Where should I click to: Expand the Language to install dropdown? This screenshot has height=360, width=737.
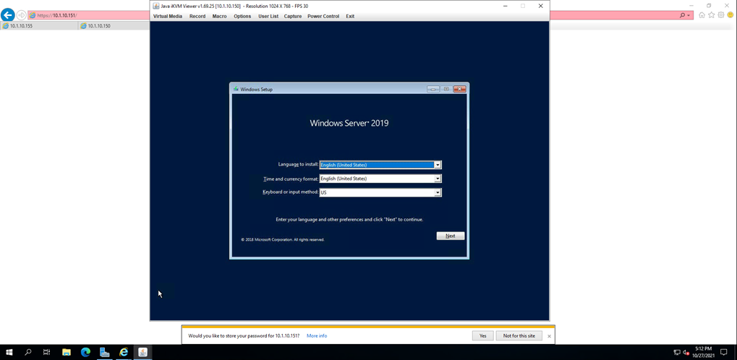pyautogui.click(x=438, y=165)
